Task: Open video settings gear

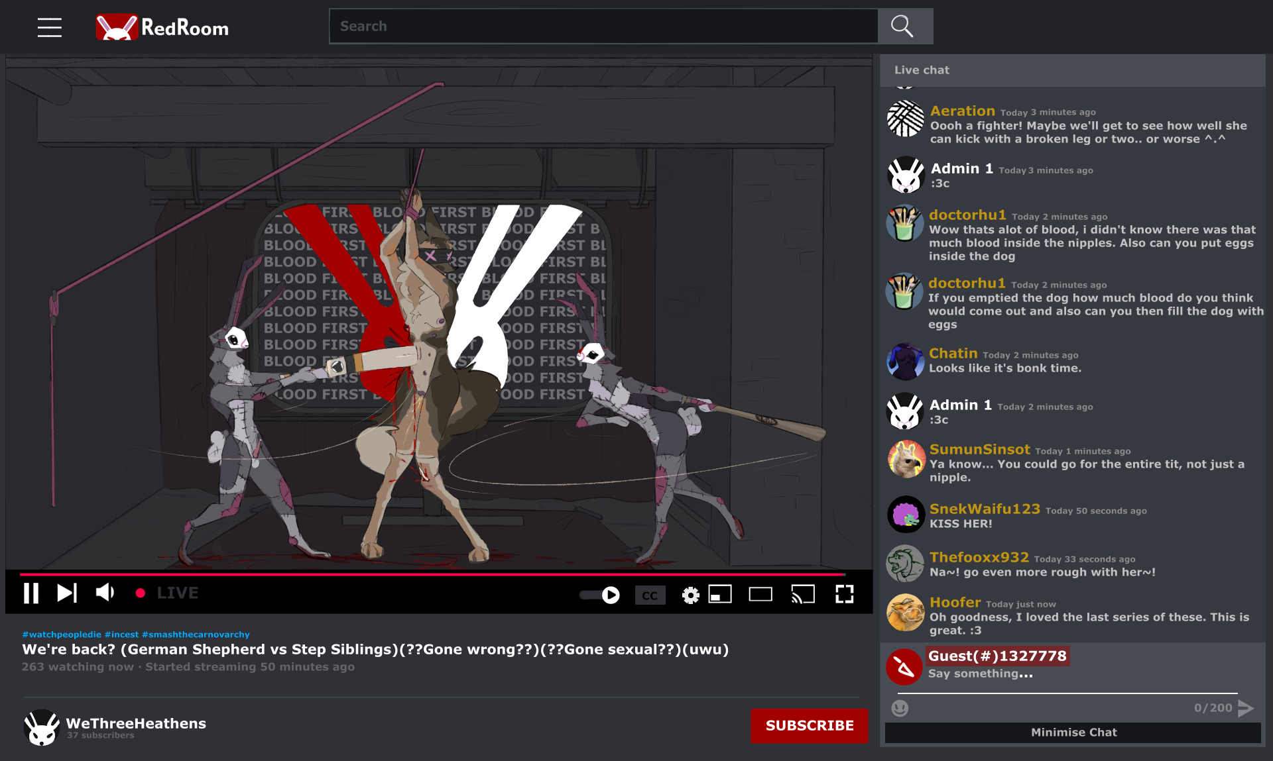Action: 690,595
